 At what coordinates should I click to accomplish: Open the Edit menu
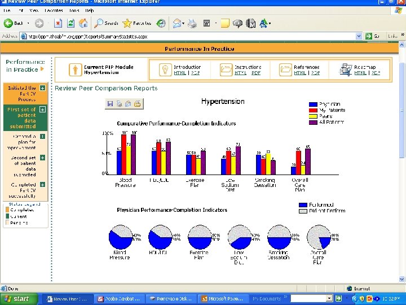tap(21, 11)
